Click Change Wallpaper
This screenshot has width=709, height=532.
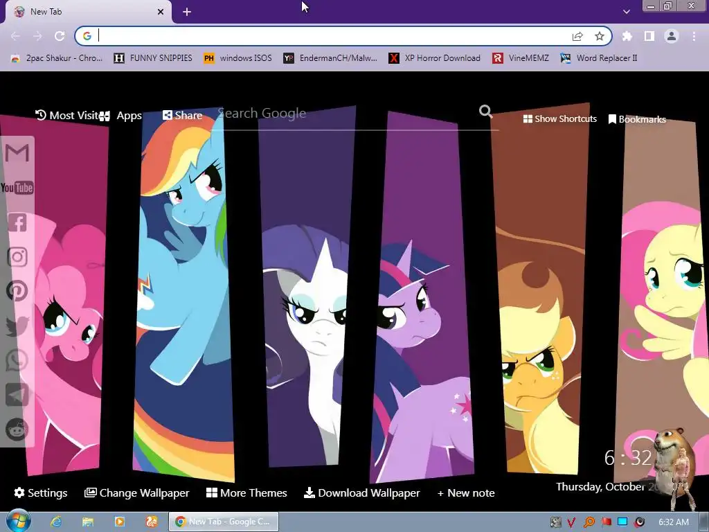coord(137,493)
